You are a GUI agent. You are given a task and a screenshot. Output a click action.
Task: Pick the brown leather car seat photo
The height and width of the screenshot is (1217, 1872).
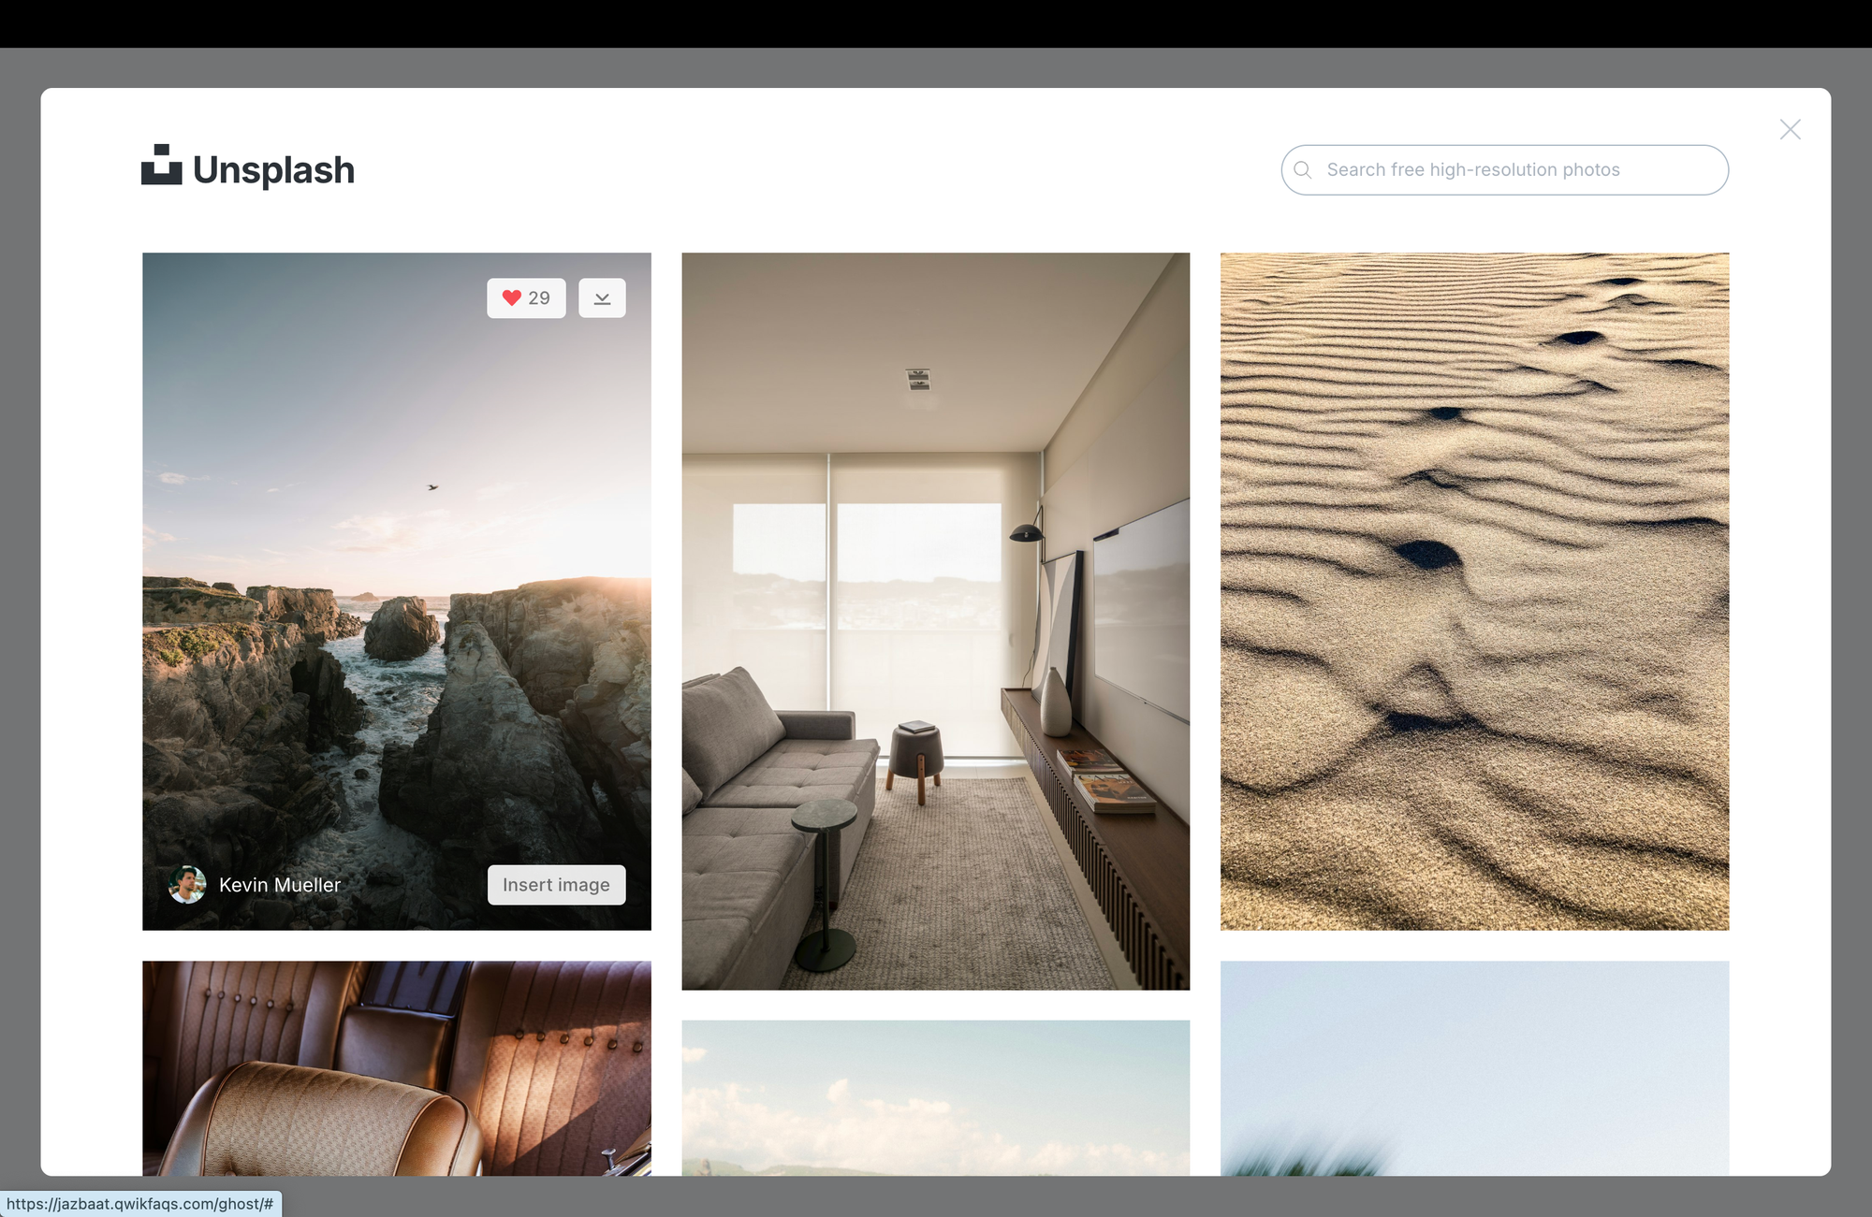pos(396,1068)
